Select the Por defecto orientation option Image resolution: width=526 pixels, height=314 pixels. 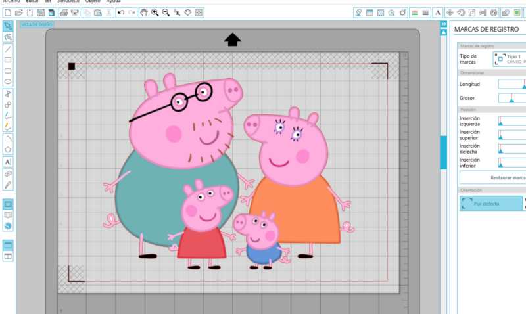[490, 204]
